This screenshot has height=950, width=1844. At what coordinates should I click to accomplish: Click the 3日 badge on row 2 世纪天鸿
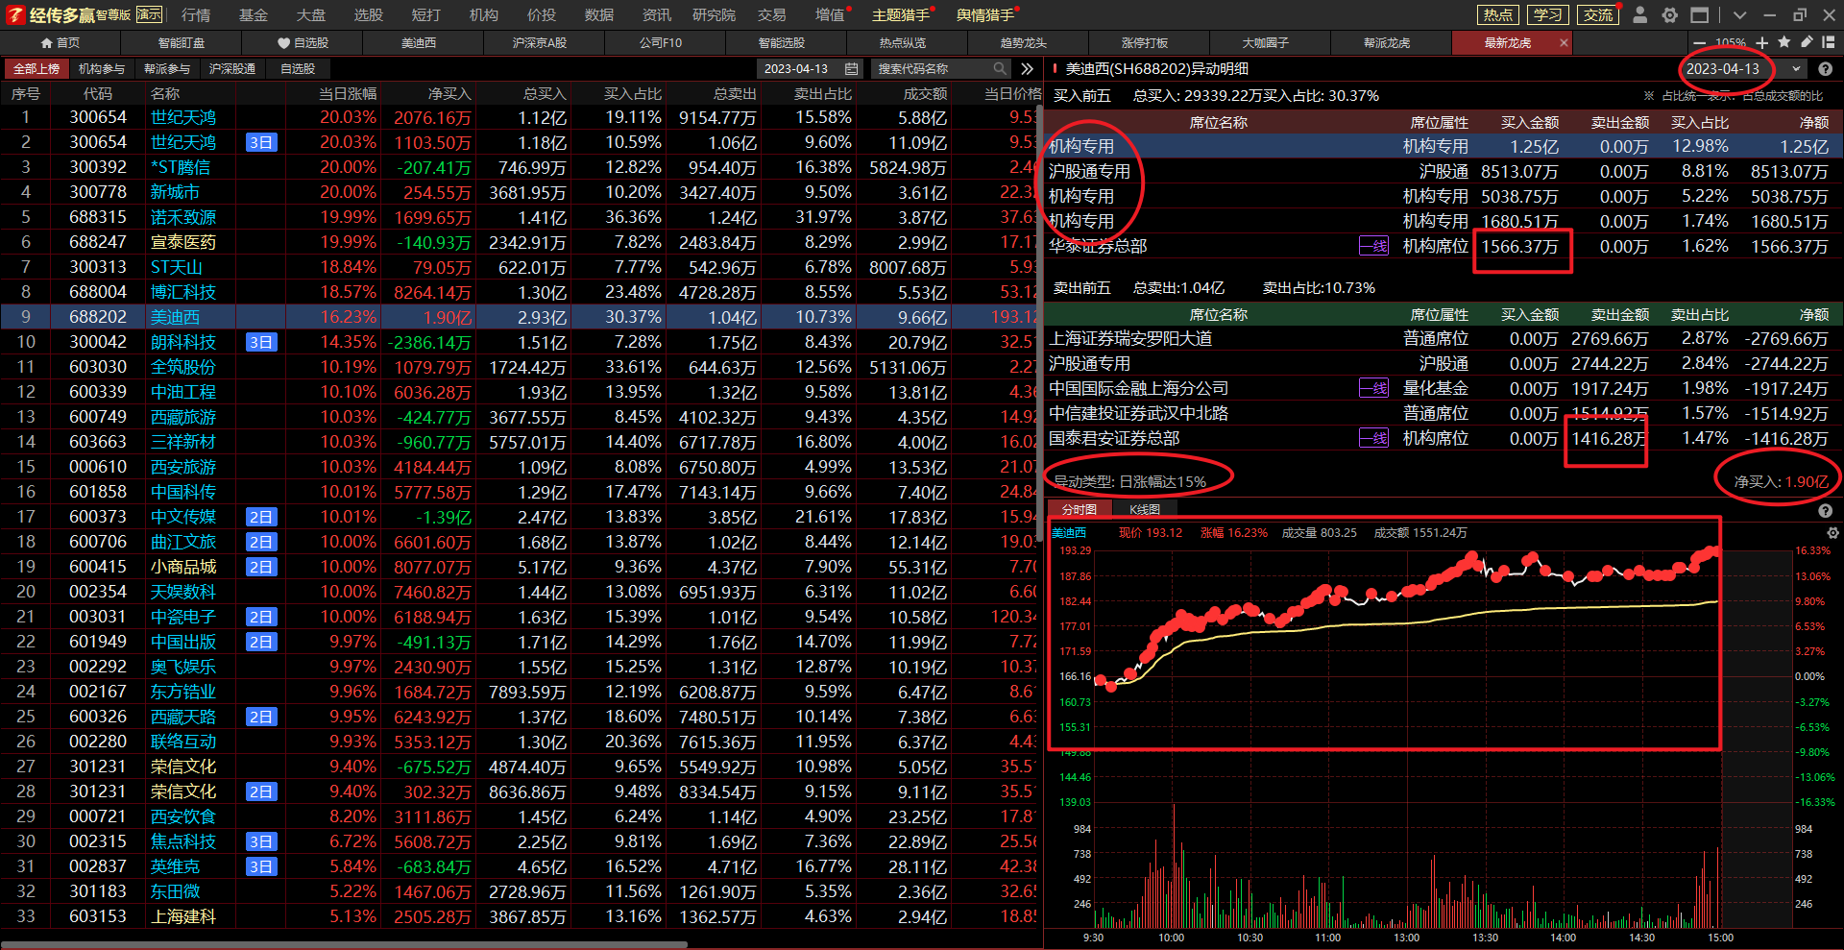pos(261,142)
